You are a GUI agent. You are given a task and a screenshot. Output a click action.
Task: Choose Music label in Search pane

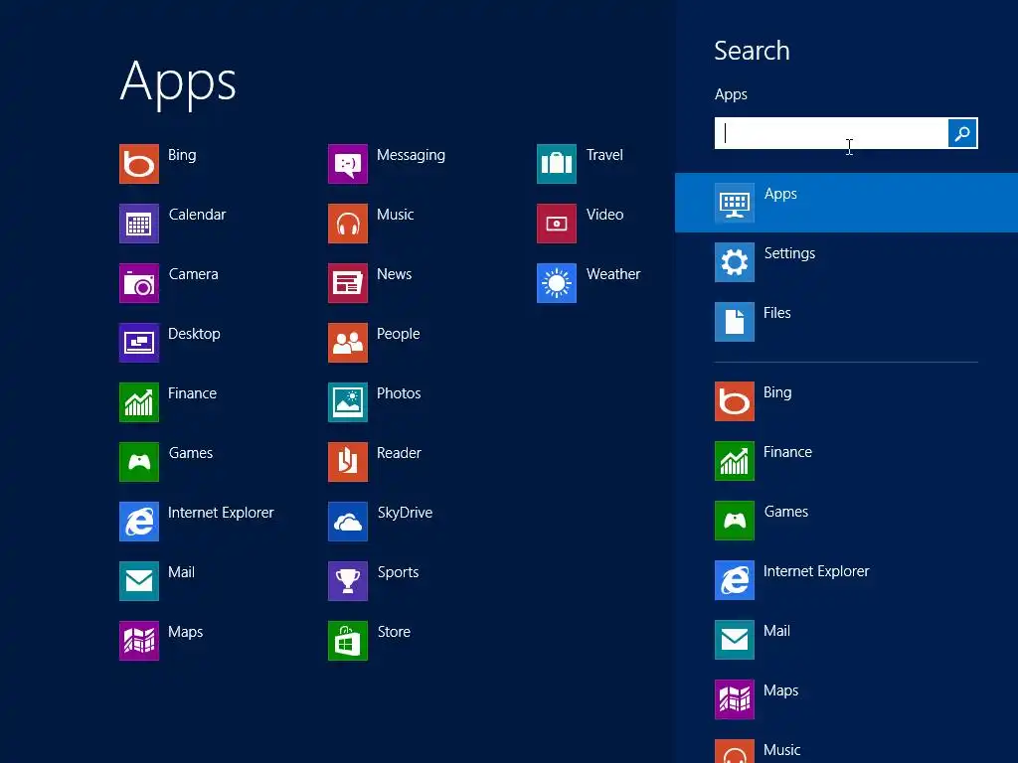click(x=781, y=750)
